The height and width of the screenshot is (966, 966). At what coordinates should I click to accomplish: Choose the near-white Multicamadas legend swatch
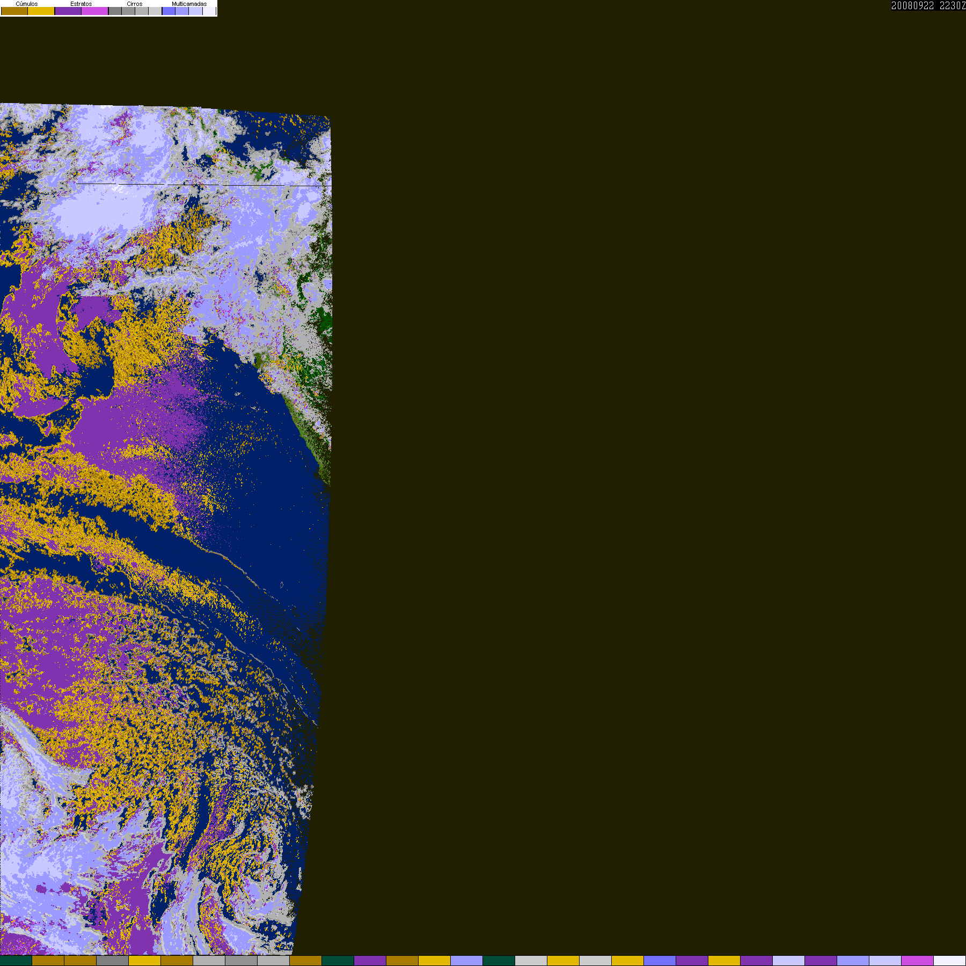(209, 11)
